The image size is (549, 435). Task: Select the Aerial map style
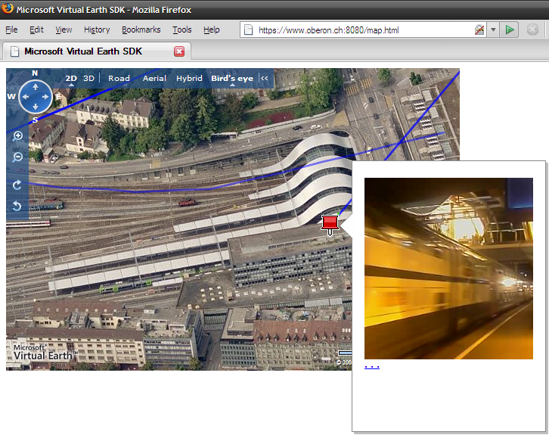tap(154, 79)
